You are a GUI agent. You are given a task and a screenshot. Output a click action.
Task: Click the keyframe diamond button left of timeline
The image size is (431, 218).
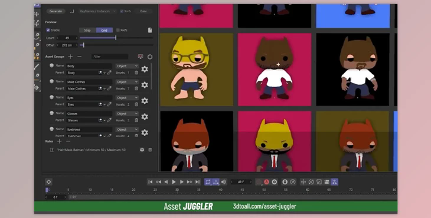(x=48, y=182)
